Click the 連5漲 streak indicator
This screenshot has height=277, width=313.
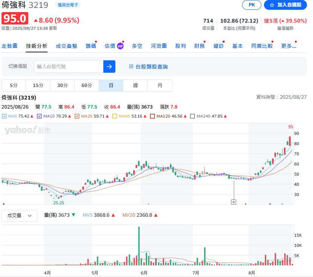[x=285, y=21]
